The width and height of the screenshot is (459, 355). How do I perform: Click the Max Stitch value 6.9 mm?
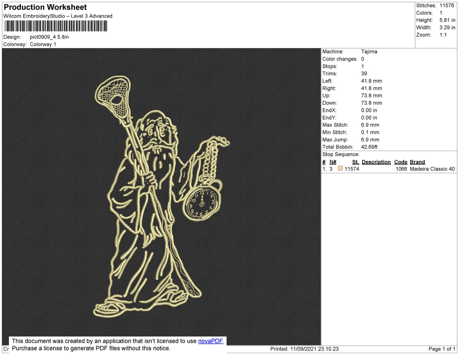coord(370,125)
